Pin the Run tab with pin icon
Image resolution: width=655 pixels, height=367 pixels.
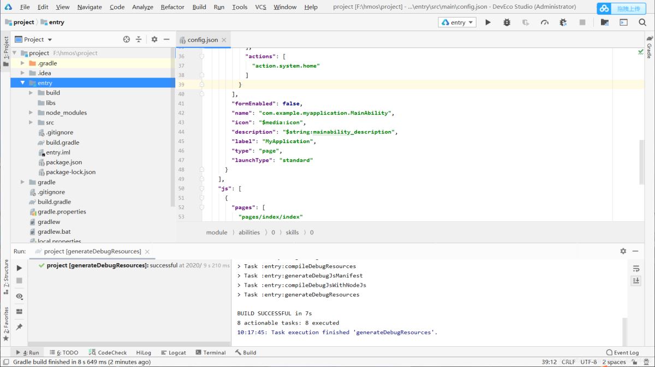[19, 327]
